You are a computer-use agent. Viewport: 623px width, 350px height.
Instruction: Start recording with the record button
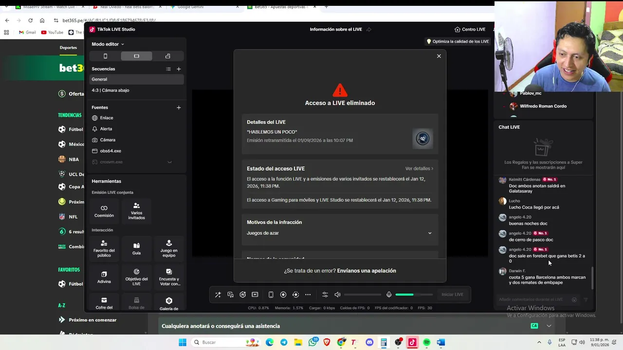pyautogui.click(x=283, y=295)
